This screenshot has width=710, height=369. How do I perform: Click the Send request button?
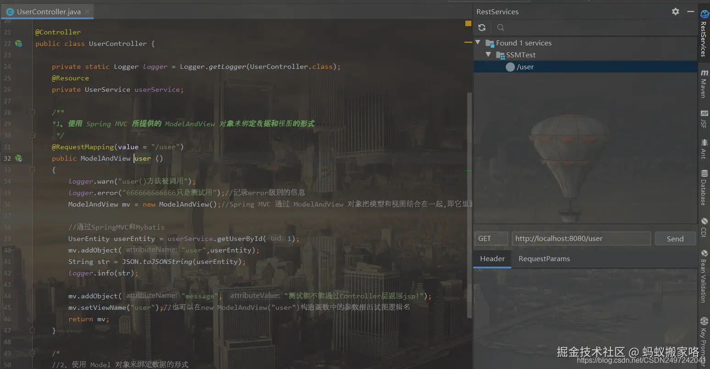click(675, 239)
